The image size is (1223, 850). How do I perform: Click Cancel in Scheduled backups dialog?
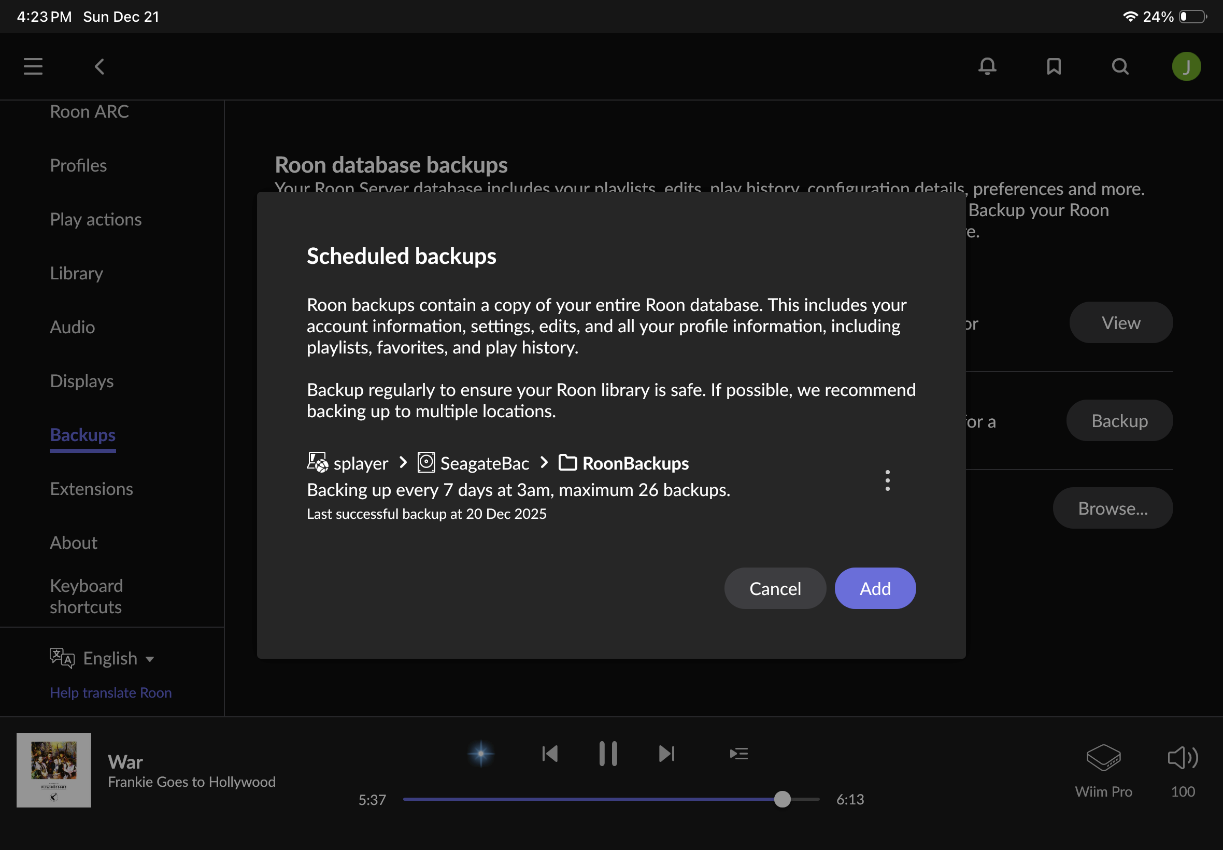[775, 588]
